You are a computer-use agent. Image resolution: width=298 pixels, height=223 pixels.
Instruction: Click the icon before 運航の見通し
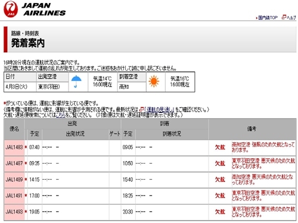click(141, 109)
